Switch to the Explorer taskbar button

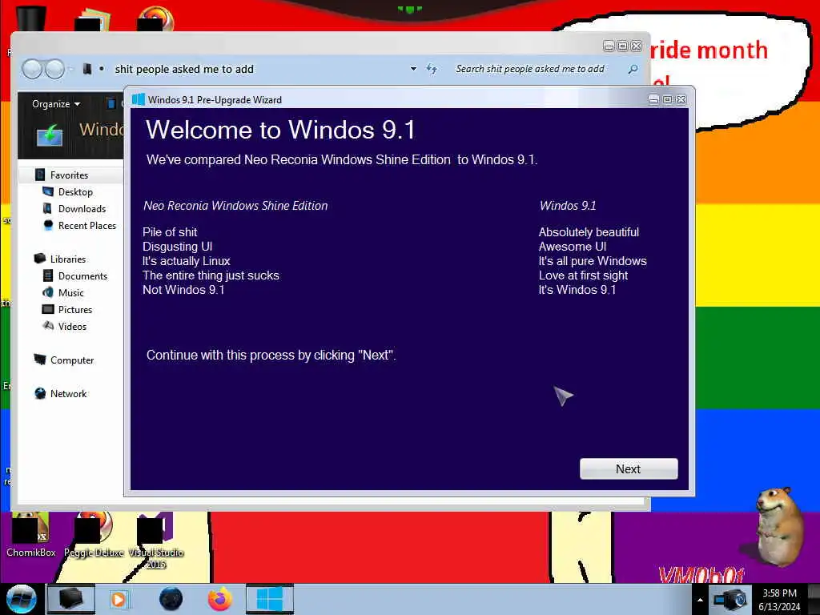tap(71, 599)
